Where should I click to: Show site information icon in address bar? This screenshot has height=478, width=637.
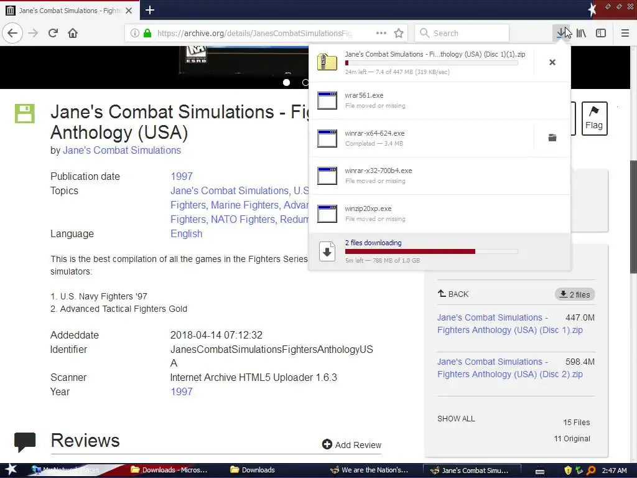tap(135, 34)
